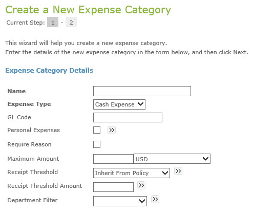This screenshot has height=215, width=253.
Task: Click the Name field label
Action: tap(16, 91)
